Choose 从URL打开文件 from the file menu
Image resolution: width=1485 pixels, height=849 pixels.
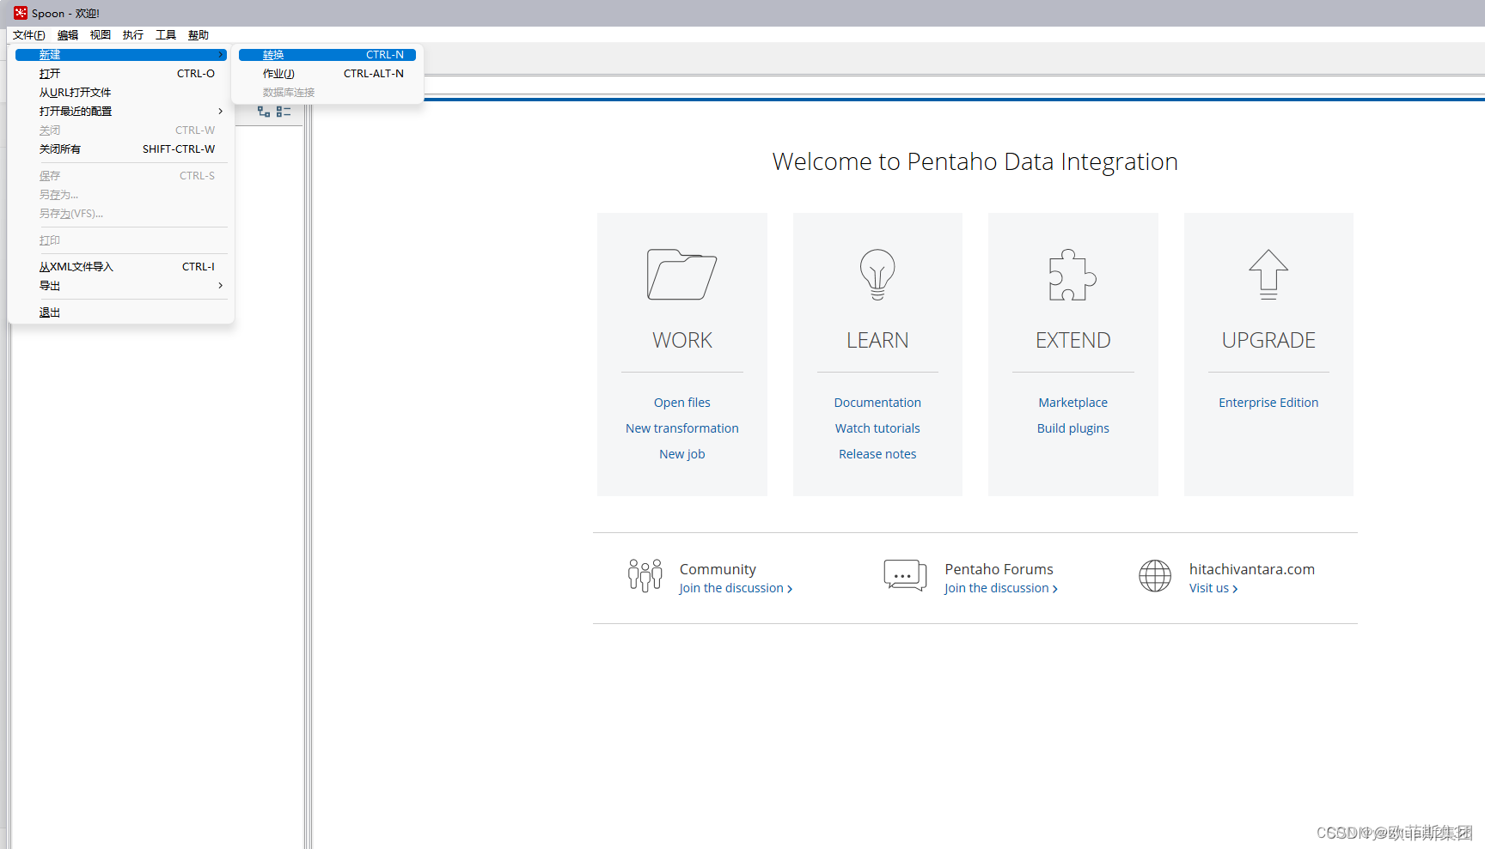121,93
